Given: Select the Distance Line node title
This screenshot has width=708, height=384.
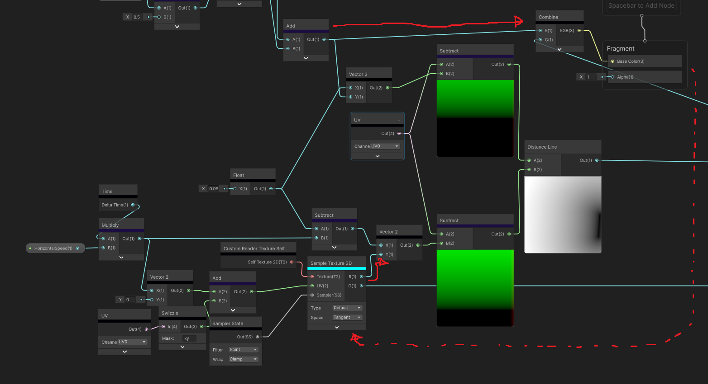Looking at the screenshot, I should click(542, 147).
